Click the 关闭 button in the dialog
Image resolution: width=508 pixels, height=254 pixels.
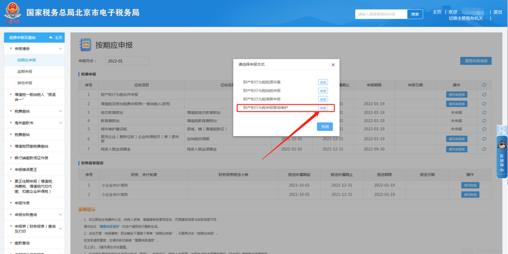(325, 126)
